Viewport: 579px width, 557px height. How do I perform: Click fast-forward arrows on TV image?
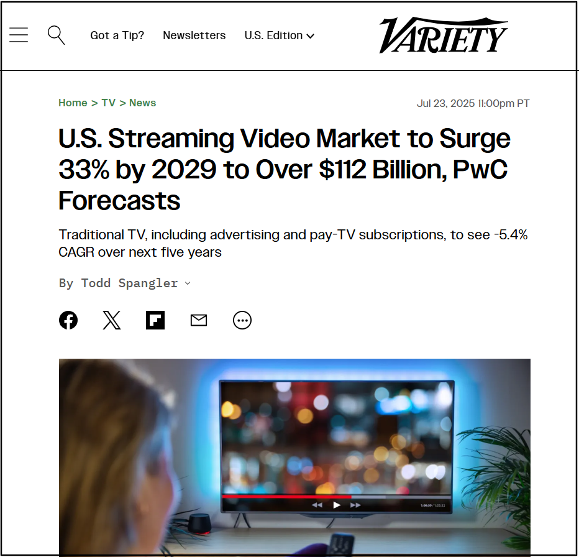(x=355, y=505)
